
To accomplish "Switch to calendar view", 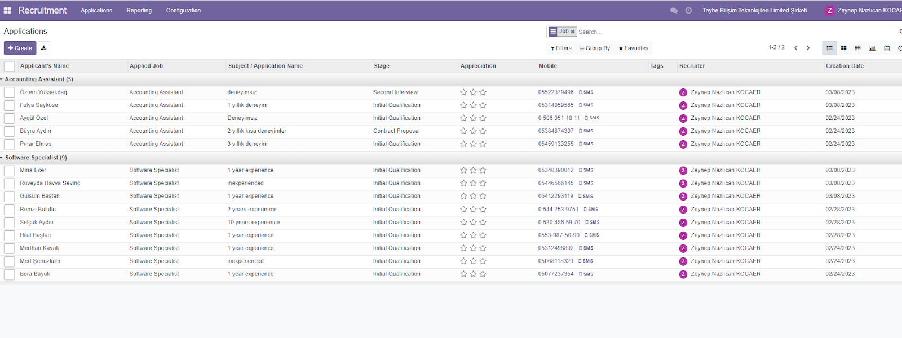I will 887,48.
